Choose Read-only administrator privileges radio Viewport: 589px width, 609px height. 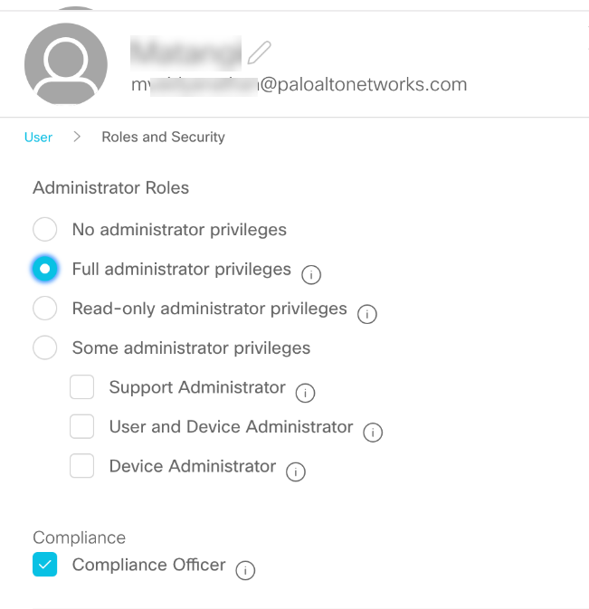(x=45, y=309)
